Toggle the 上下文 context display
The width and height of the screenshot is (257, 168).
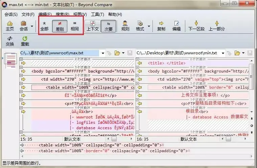tap(93, 26)
